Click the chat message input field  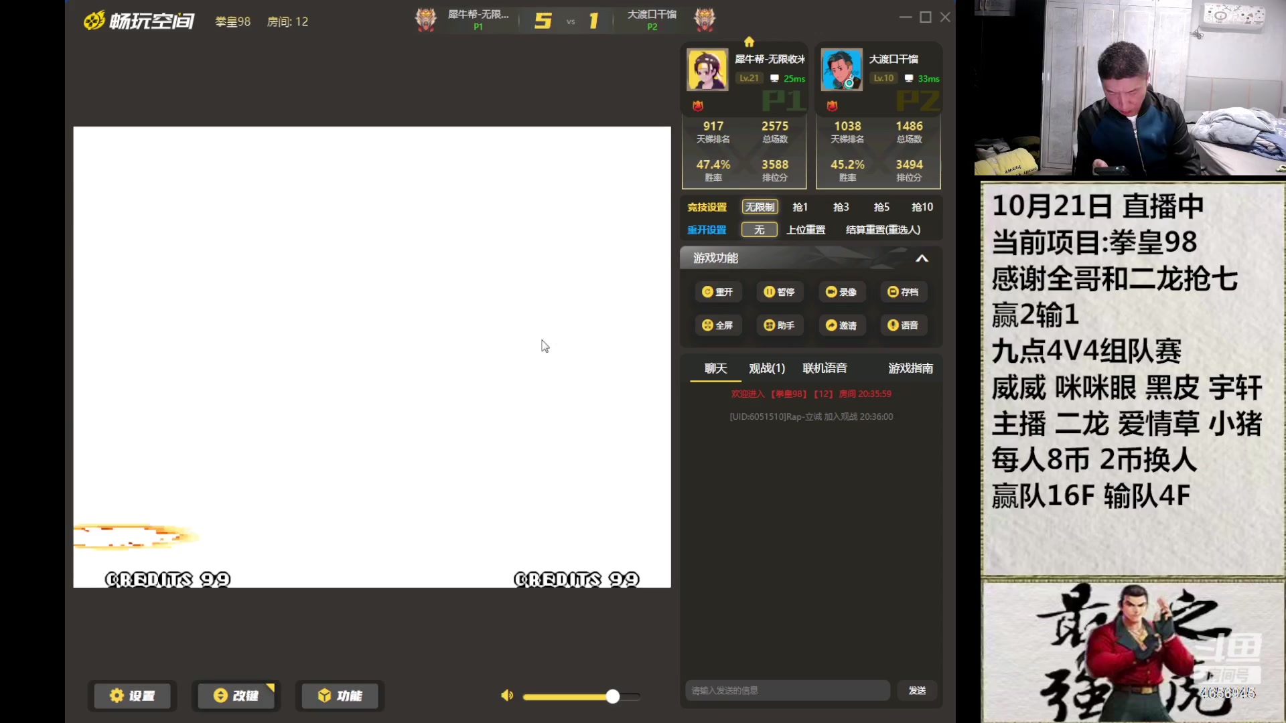[787, 690]
